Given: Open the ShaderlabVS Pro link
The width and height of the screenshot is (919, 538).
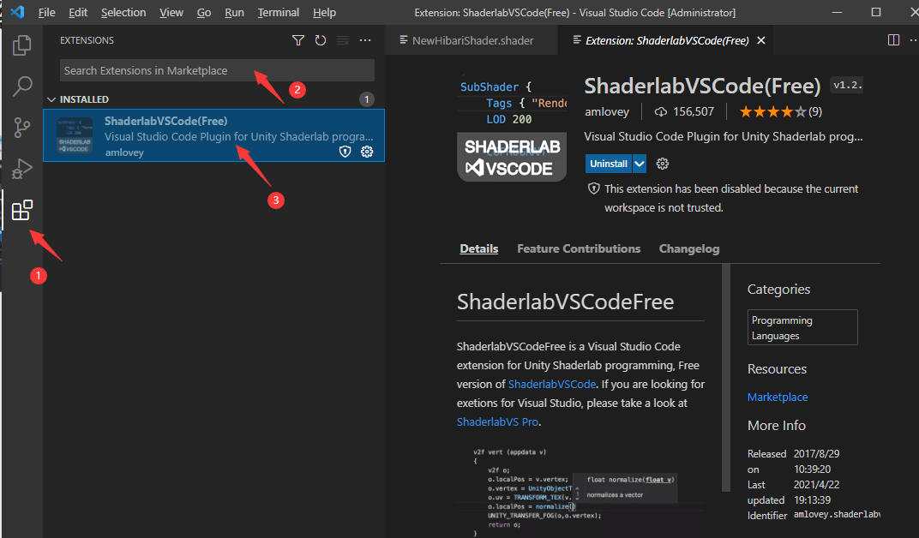Looking at the screenshot, I should [x=497, y=421].
